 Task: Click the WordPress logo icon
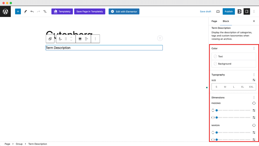5,12
